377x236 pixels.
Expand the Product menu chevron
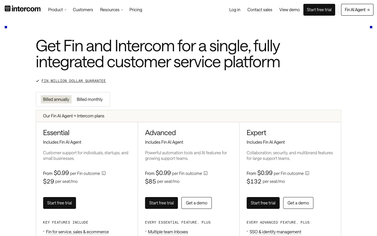[x=65, y=10]
